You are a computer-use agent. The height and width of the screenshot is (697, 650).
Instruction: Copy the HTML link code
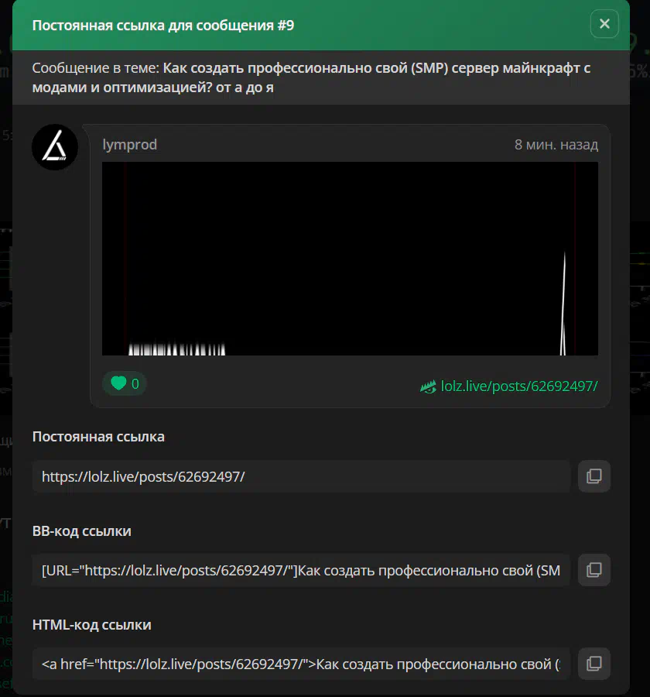[x=594, y=664]
